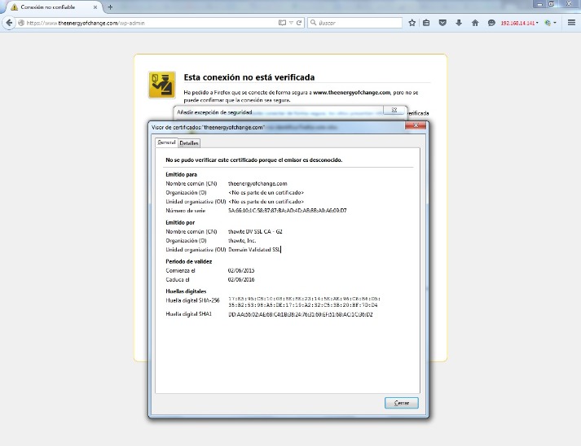Select the serial number value text
This screenshot has width=581, height=446.
tap(287, 211)
